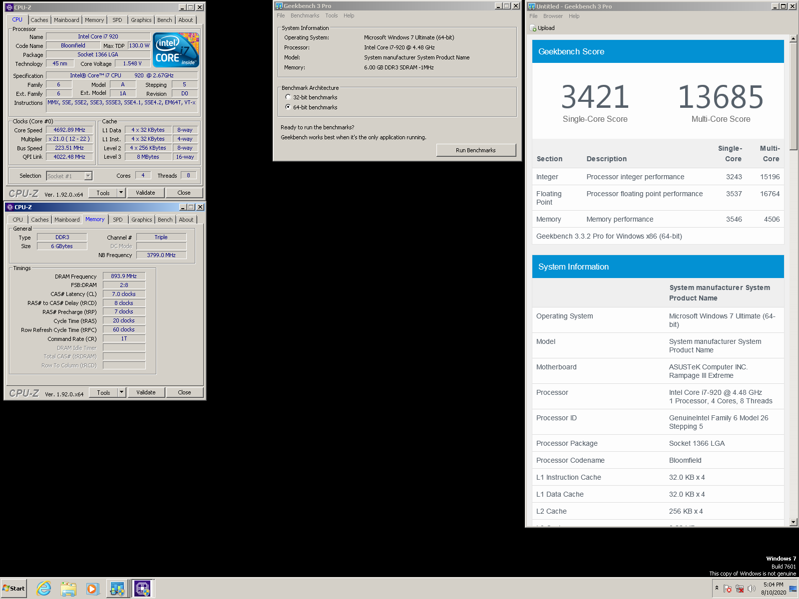The height and width of the screenshot is (599, 799).
Task: Launch Windows Media Player from taskbar
Action: (92, 589)
